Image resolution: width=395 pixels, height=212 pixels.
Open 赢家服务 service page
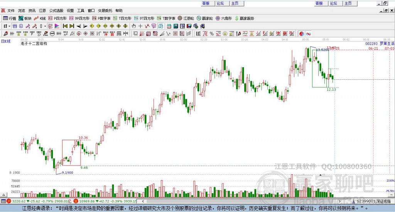(x=244, y=18)
